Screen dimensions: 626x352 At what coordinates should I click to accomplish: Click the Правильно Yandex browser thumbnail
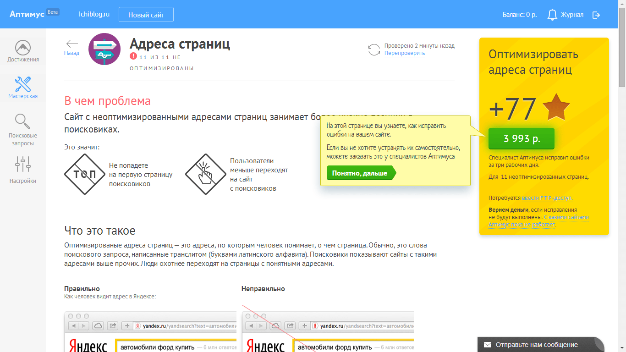point(150,332)
